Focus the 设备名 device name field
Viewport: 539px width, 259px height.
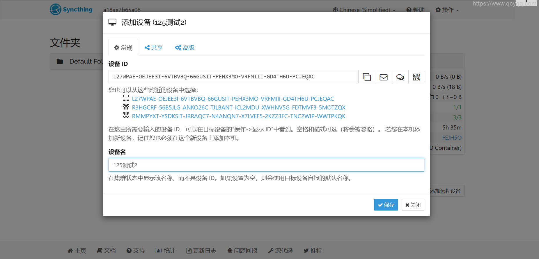click(x=266, y=165)
